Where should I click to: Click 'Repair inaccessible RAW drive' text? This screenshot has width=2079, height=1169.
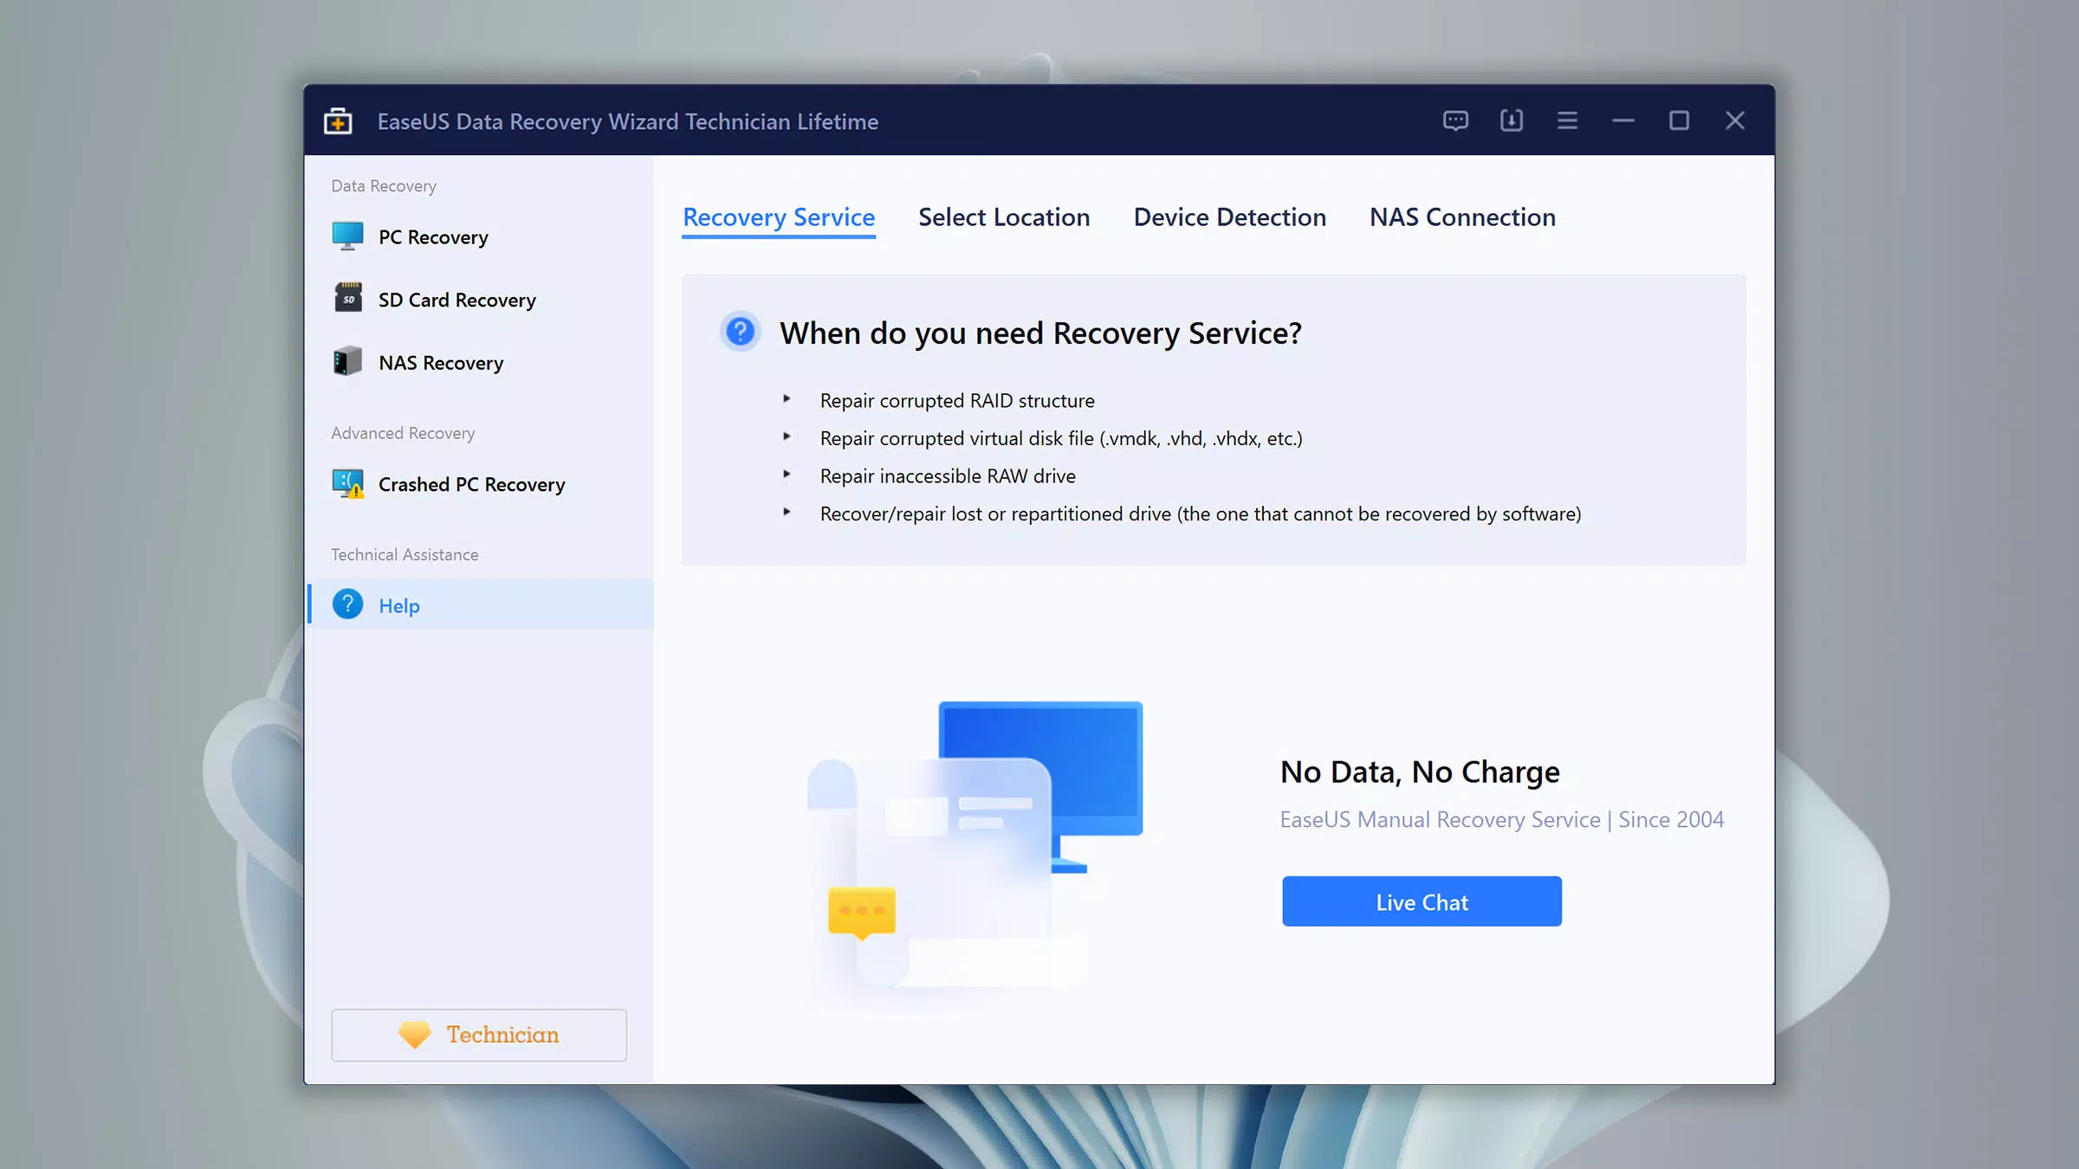coord(948,476)
